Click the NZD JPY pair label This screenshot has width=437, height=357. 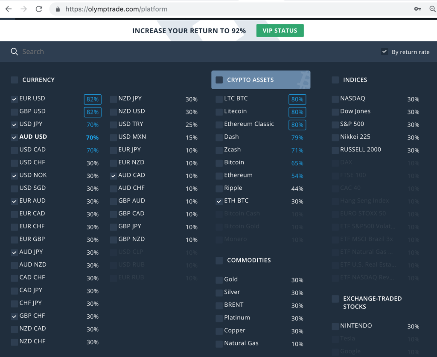point(130,98)
